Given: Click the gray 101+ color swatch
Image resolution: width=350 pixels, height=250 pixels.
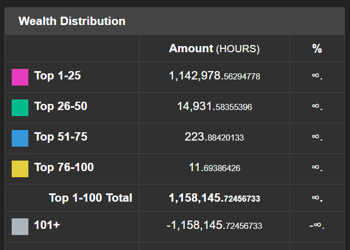Looking at the screenshot, I should [20, 226].
